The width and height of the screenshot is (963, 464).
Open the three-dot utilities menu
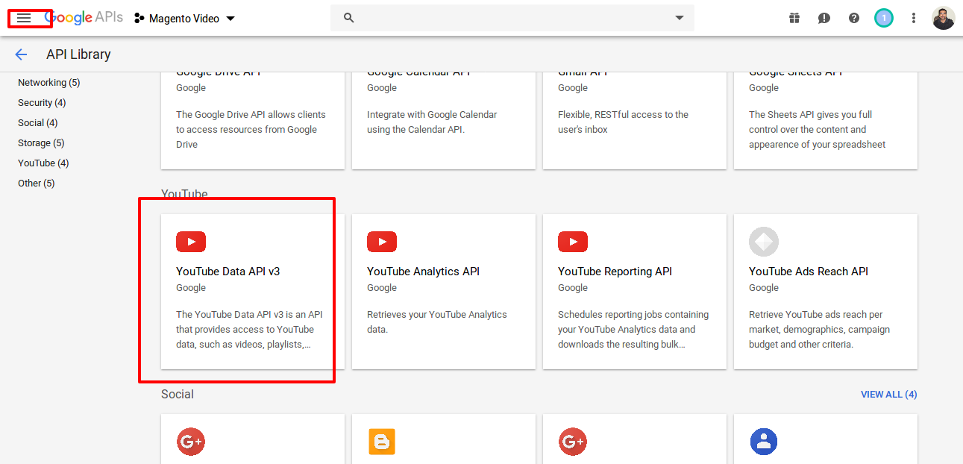[x=914, y=18]
